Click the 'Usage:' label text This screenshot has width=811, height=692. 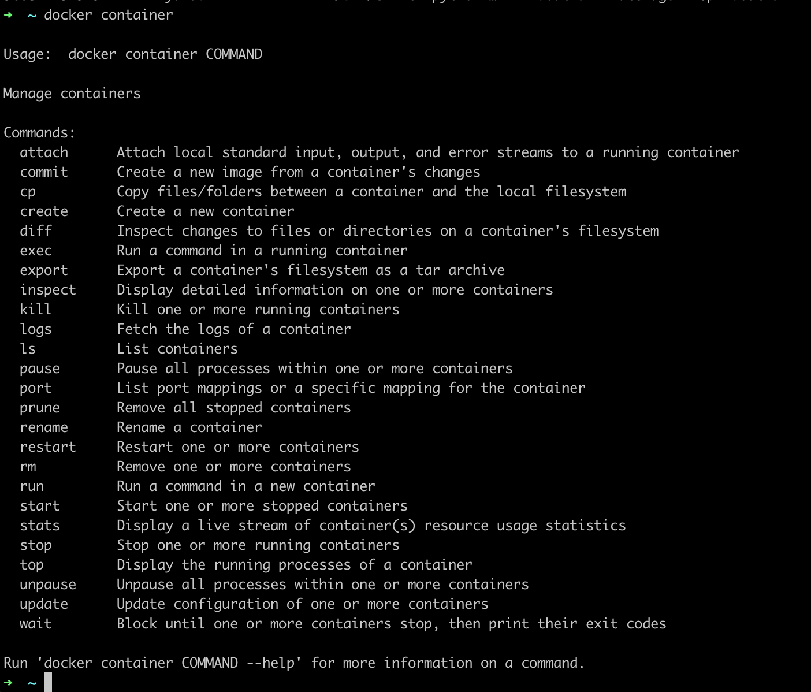click(x=27, y=54)
